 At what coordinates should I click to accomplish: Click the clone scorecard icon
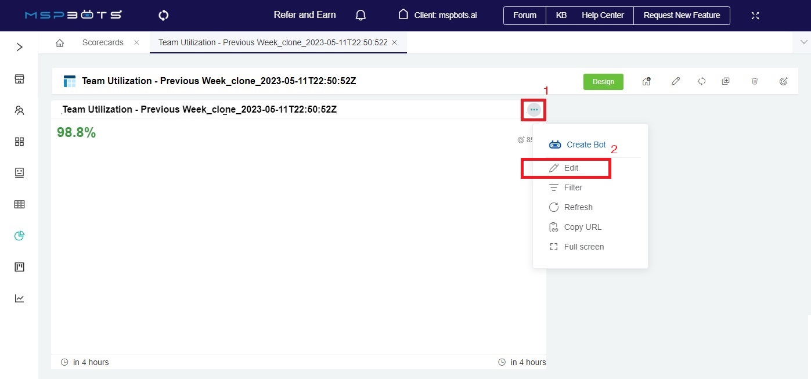(726, 82)
